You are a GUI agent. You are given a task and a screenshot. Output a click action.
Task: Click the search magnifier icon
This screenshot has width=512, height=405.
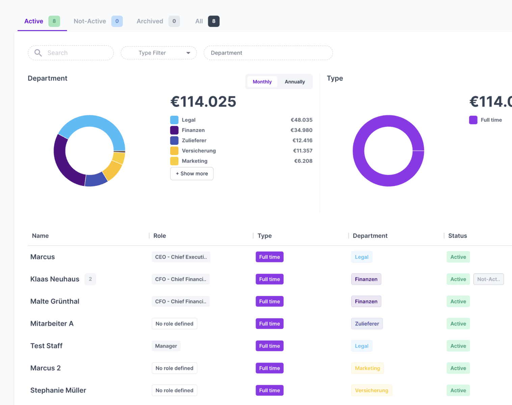pos(38,53)
